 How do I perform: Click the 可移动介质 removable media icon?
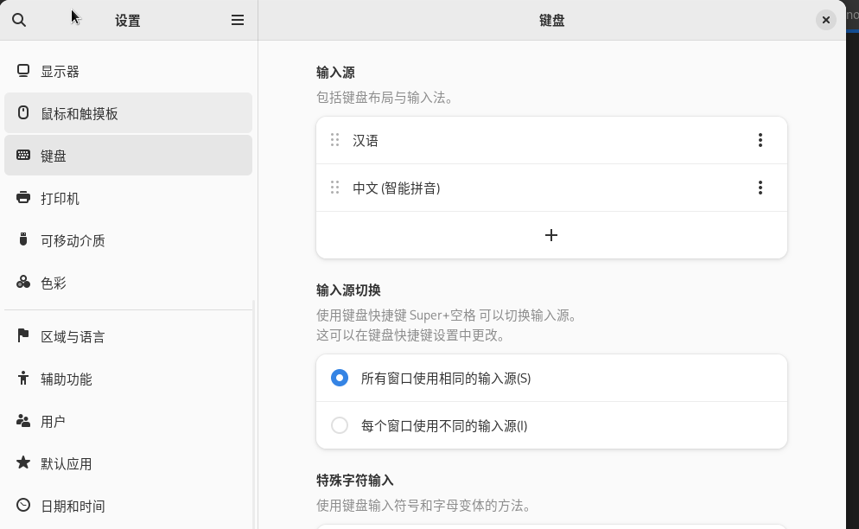point(23,240)
